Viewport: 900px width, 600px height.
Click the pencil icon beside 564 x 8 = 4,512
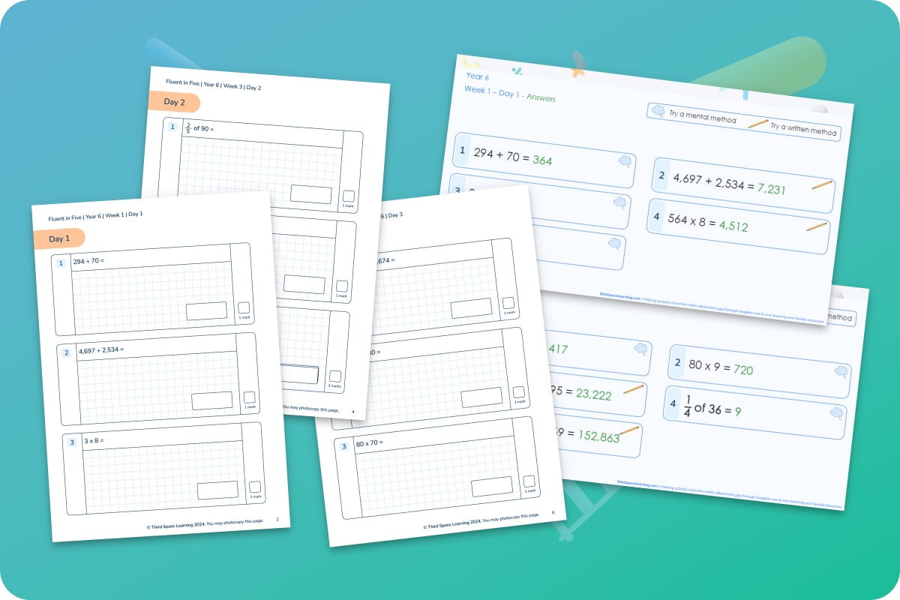[817, 226]
